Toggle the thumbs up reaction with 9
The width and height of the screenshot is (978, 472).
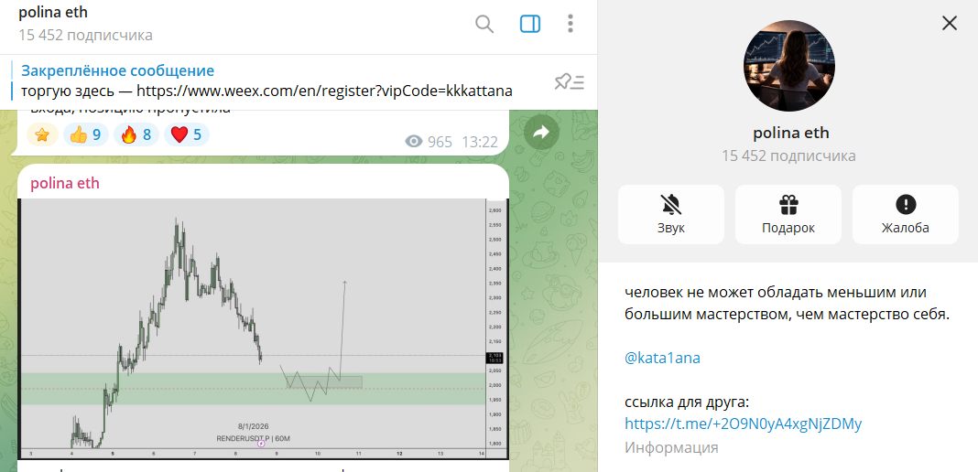pos(87,135)
